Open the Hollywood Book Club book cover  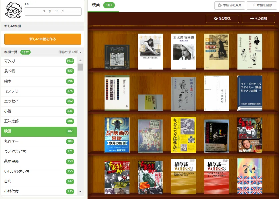tap(117, 57)
